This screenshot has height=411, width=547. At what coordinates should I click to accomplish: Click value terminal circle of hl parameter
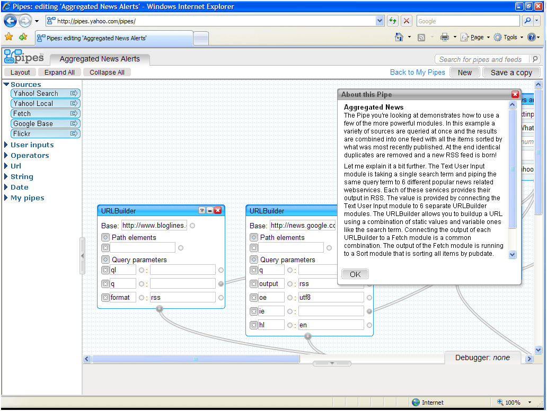coord(369,325)
